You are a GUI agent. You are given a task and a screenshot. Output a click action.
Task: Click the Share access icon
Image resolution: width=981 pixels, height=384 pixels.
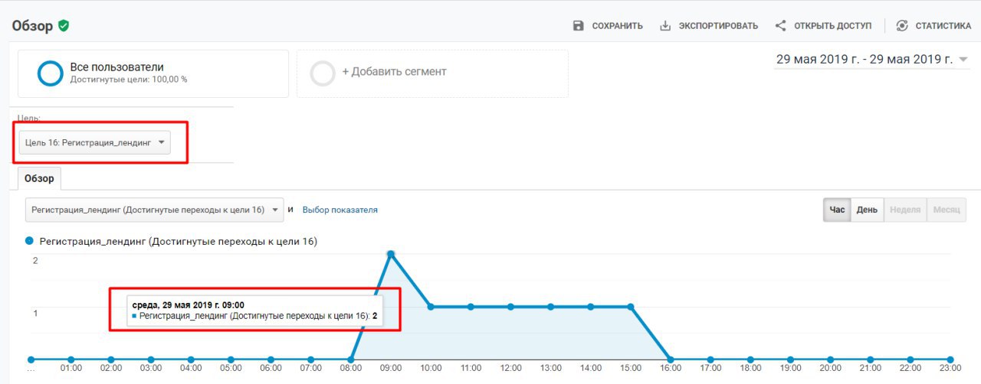pyautogui.click(x=780, y=26)
